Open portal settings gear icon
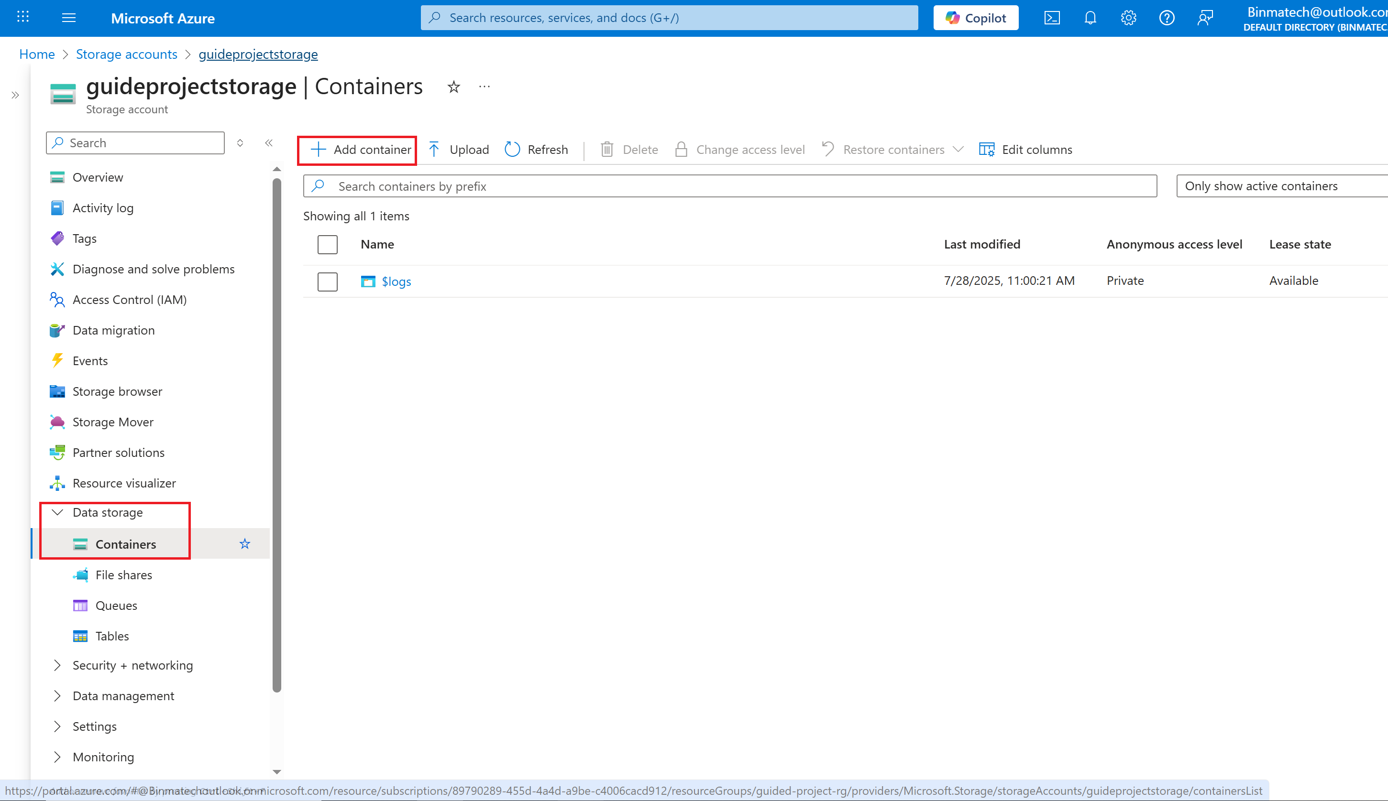1388x801 pixels. [1128, 18]
